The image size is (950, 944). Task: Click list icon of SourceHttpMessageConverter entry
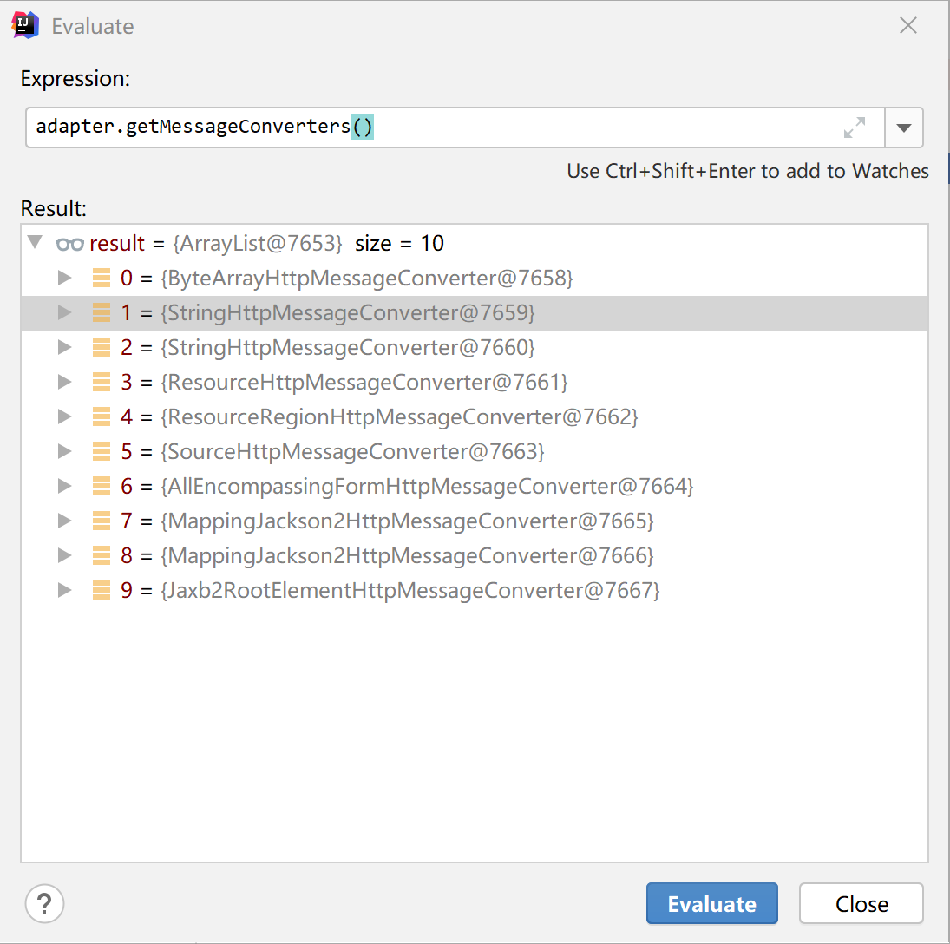[102, 452]
